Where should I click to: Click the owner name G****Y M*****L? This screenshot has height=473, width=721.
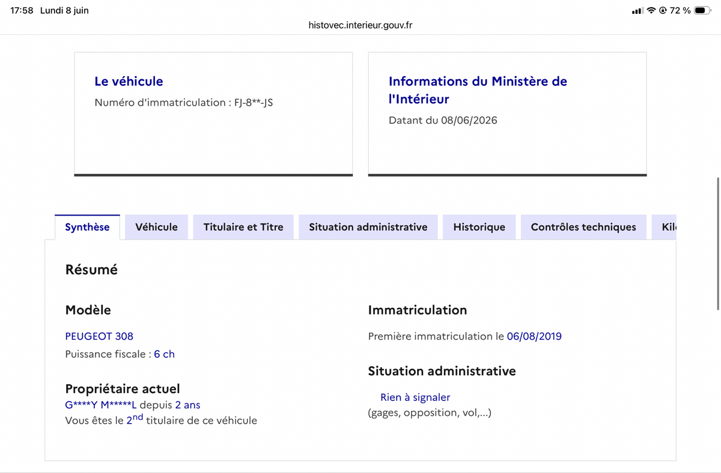click(101, 405)
